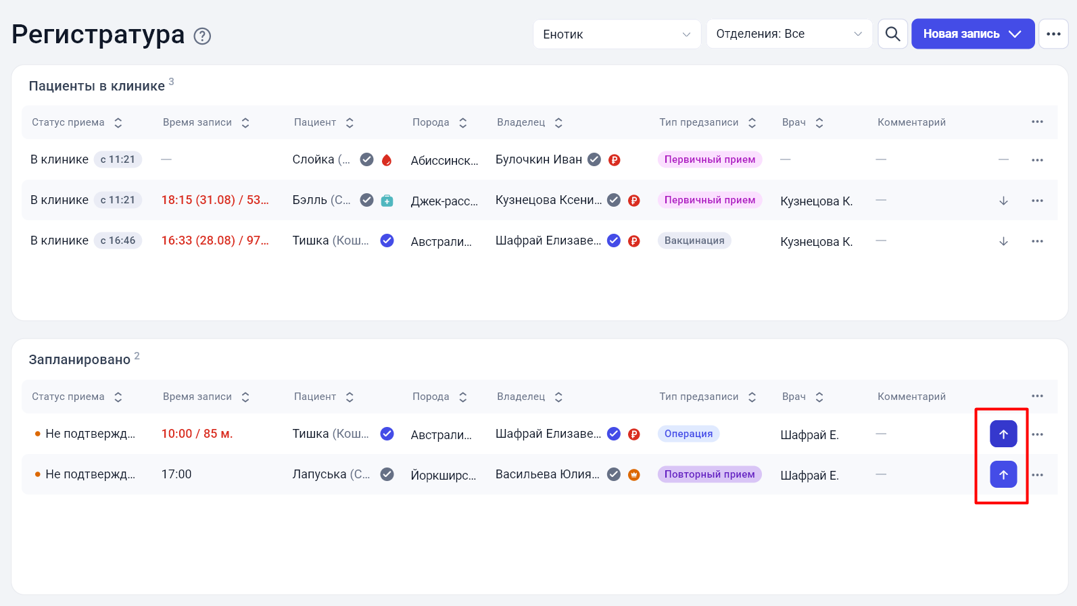Image resolution: width=1077 pixels, height=606 pixels.
Task: Click the up arrow button for Лапуська row
Action: 1003,475
